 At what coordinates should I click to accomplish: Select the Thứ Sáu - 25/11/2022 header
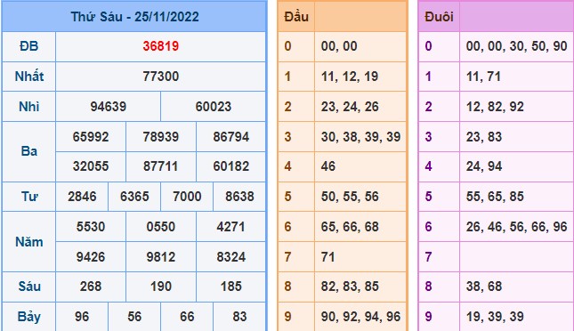[134, 17]
